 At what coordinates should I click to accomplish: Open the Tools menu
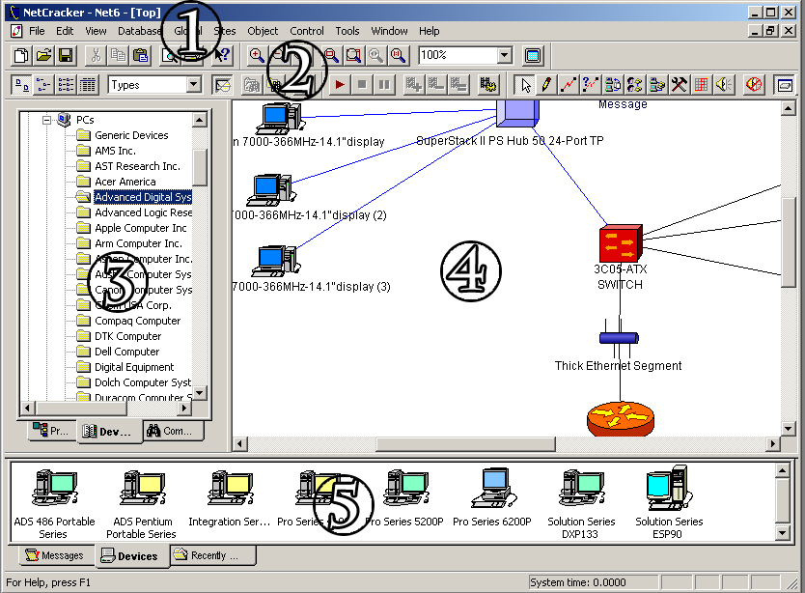coord(347,31)
